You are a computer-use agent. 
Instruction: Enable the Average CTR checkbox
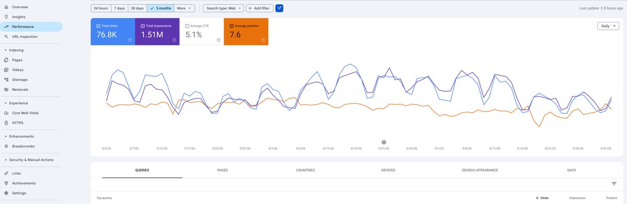[187, 26]
